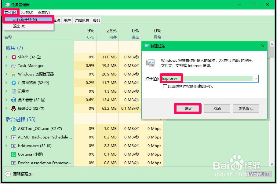
Task: Click the 简略信息(D) link
Action: click(23, 174)
